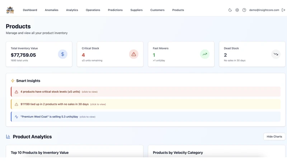Click the 'No sales in 30 days' caption
The image size is (287, 161).
pos(235,60)
